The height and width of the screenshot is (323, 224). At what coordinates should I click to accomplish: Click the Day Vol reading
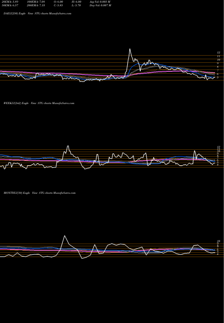click(100, 5)
